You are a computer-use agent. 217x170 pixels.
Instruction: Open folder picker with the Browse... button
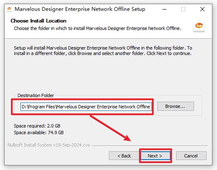pyautogui.click(x=176, y=106)
